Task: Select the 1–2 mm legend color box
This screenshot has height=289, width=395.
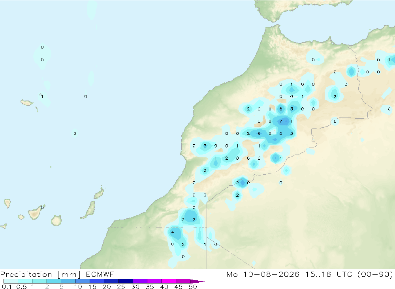Action: [39, 281]
